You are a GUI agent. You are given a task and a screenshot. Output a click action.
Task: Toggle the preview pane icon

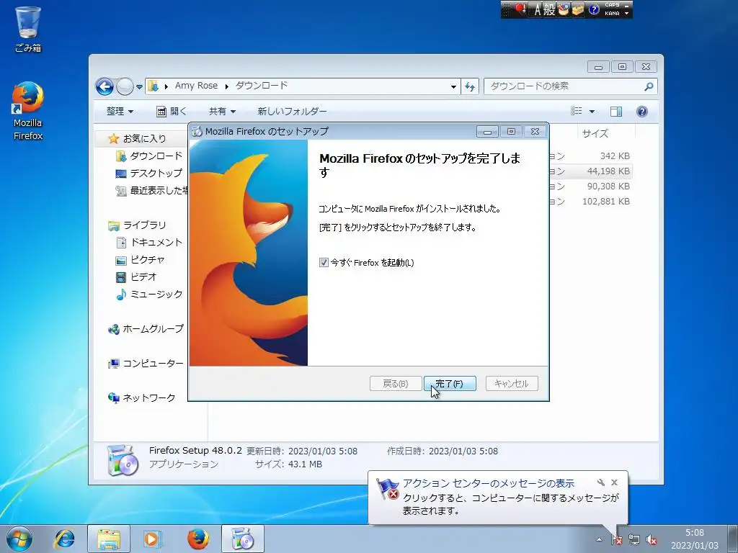click(x=615, y=112)
